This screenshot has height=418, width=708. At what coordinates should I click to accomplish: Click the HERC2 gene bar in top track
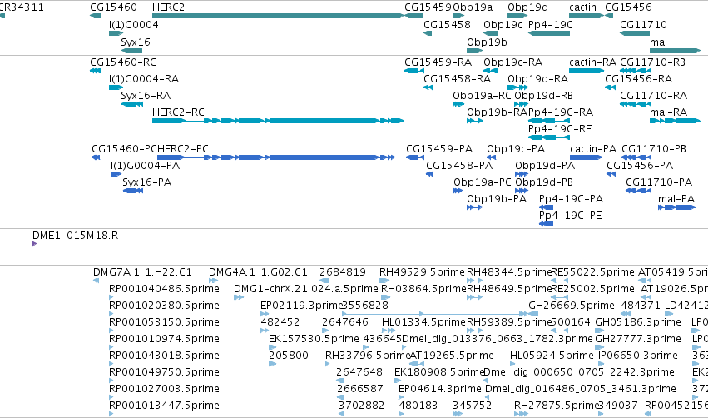278,16
